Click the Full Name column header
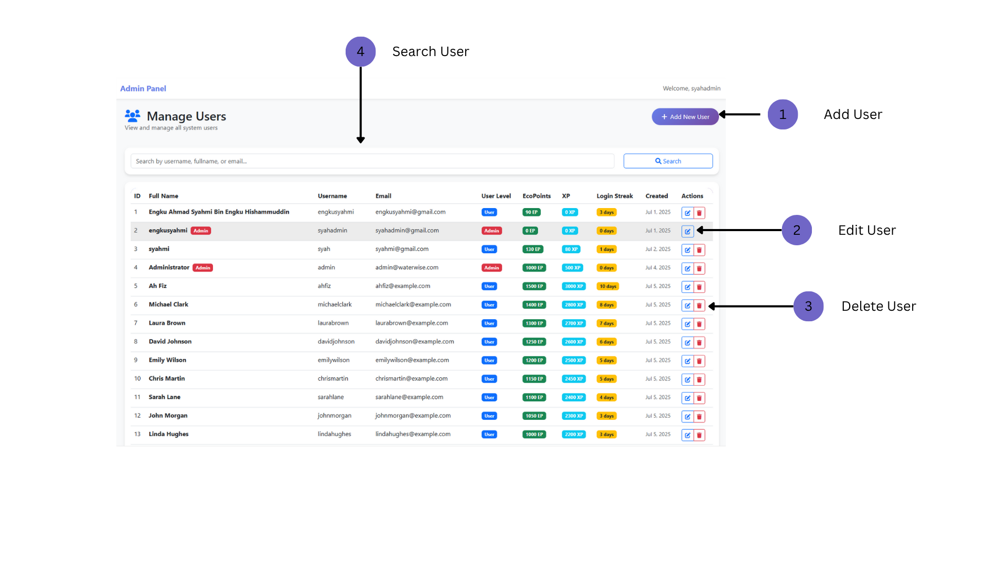Image resolution: width=1007 pixels, height=566 pixels. click(x=163, y=196)
